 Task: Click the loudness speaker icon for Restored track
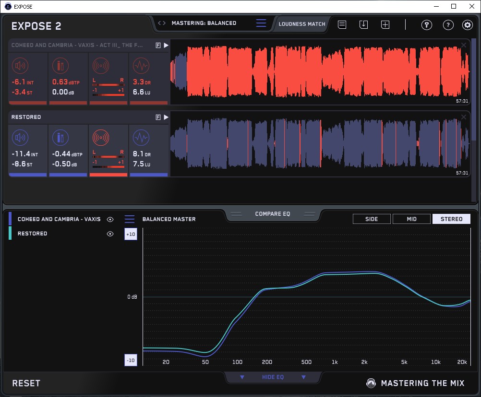point(20,138)
